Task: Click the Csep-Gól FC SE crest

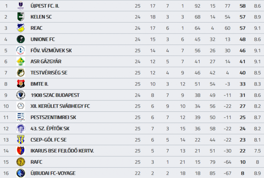Action: tap(21, 139)
